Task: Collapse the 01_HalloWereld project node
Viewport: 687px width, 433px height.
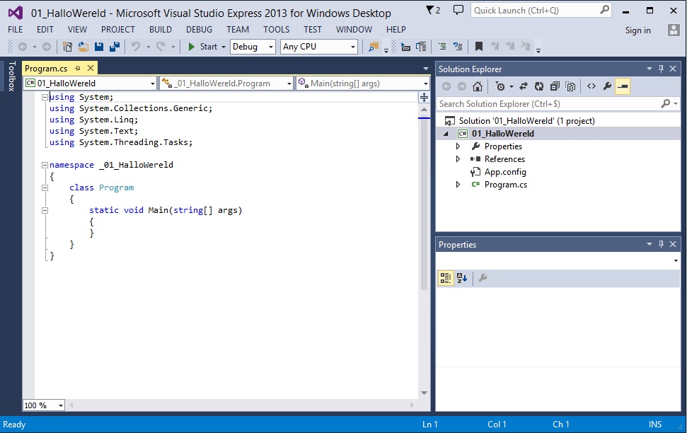Action: (446, 134)
